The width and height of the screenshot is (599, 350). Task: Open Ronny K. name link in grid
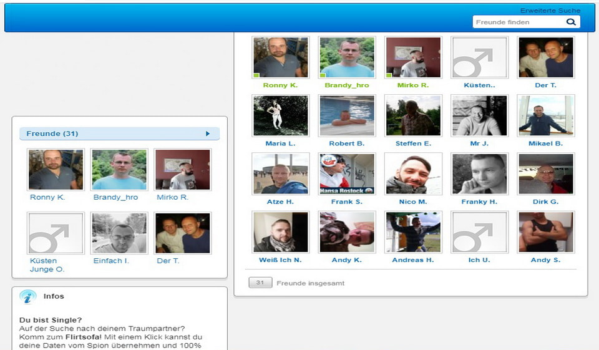click(x=280, y=85)
